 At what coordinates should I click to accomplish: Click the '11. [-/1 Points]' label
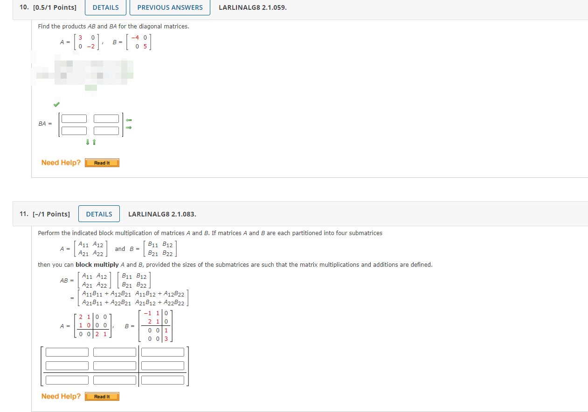pyautogui.click(x=45, y=214)
